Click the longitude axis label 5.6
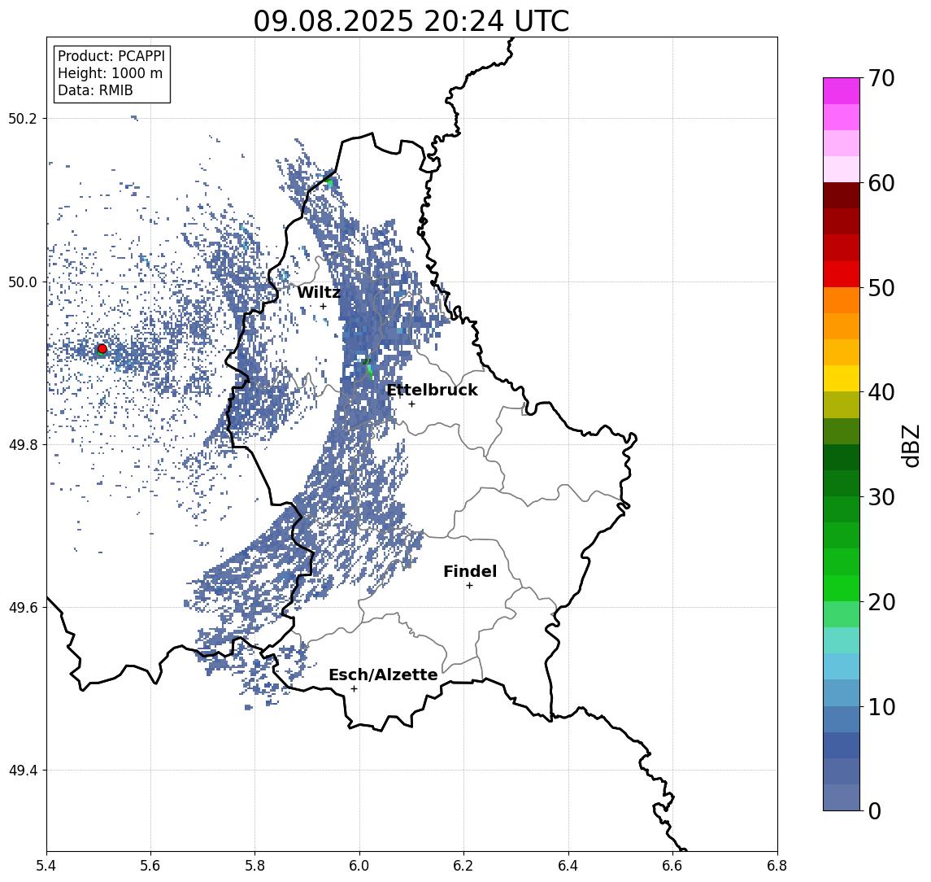The image size is (931, 882). coord(150,866)
